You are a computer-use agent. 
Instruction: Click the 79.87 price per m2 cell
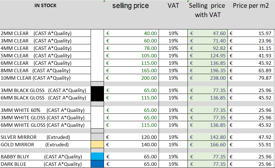pos(251,78)
